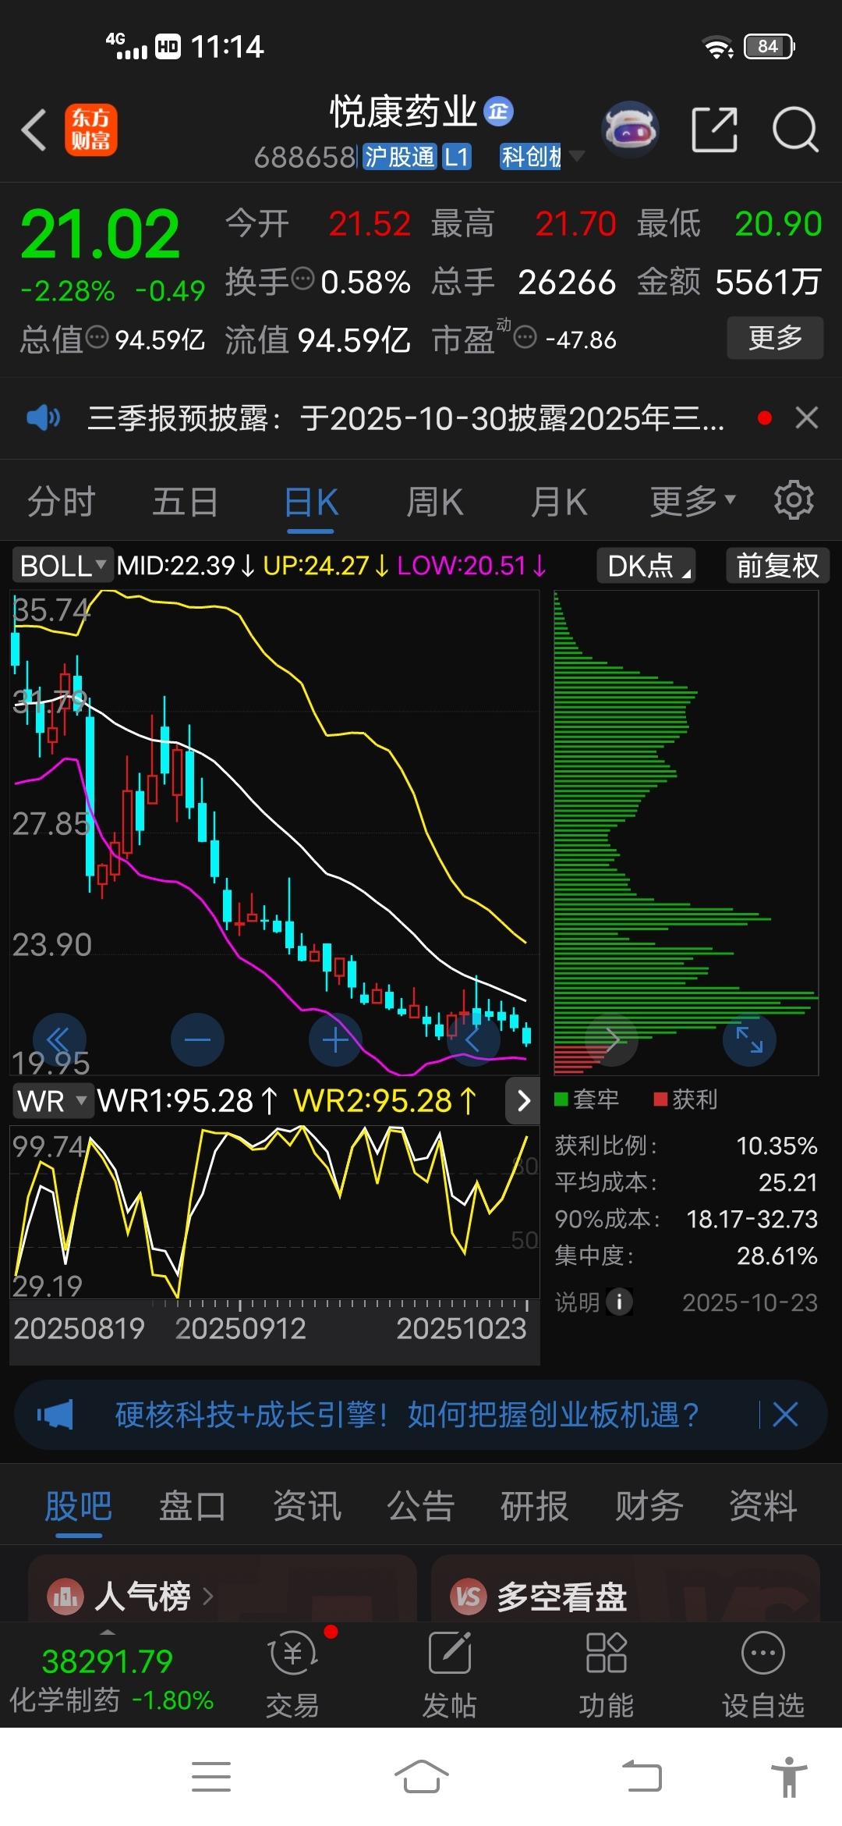842x1826 pixels.
Task: Open the DK点 selector
Action: (x=646, y=566)
